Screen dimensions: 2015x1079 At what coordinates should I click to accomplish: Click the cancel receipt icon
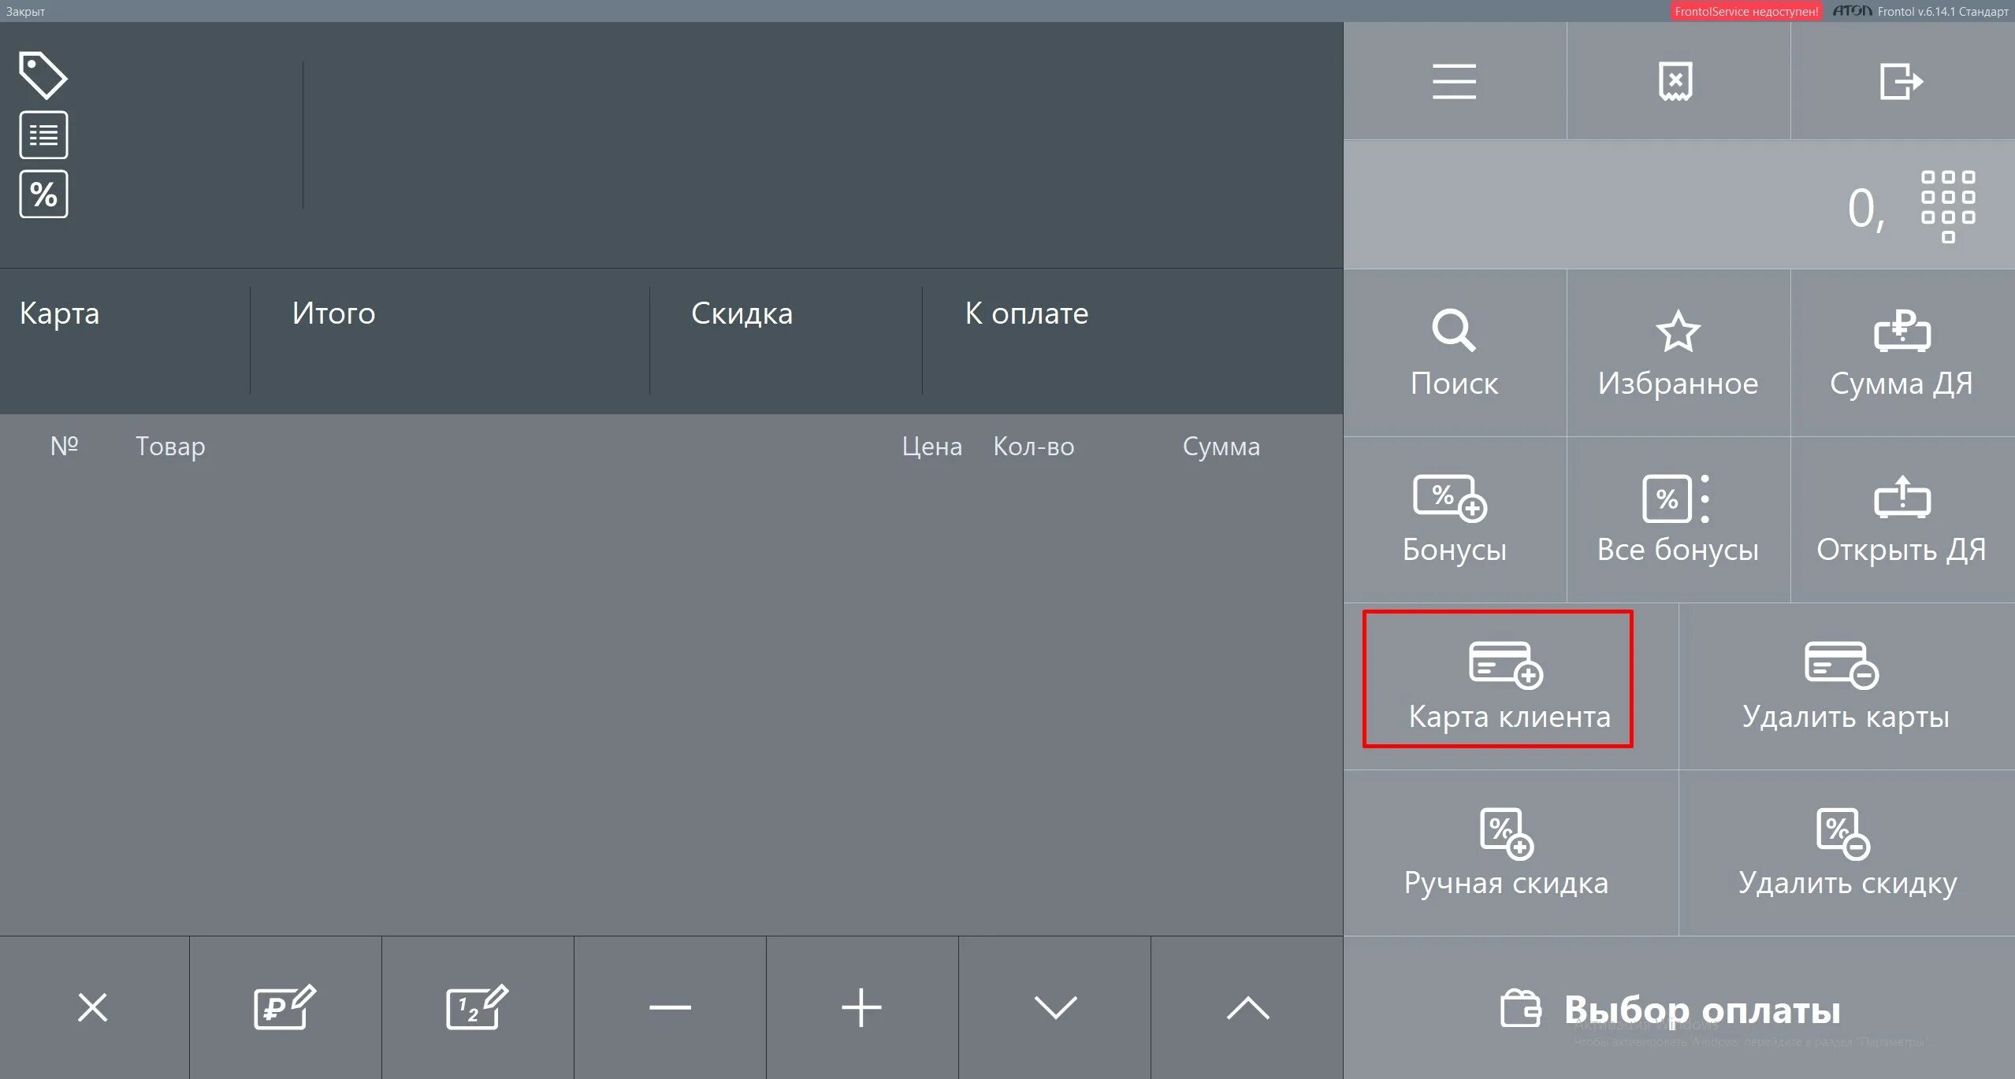tap(1676, 81)
